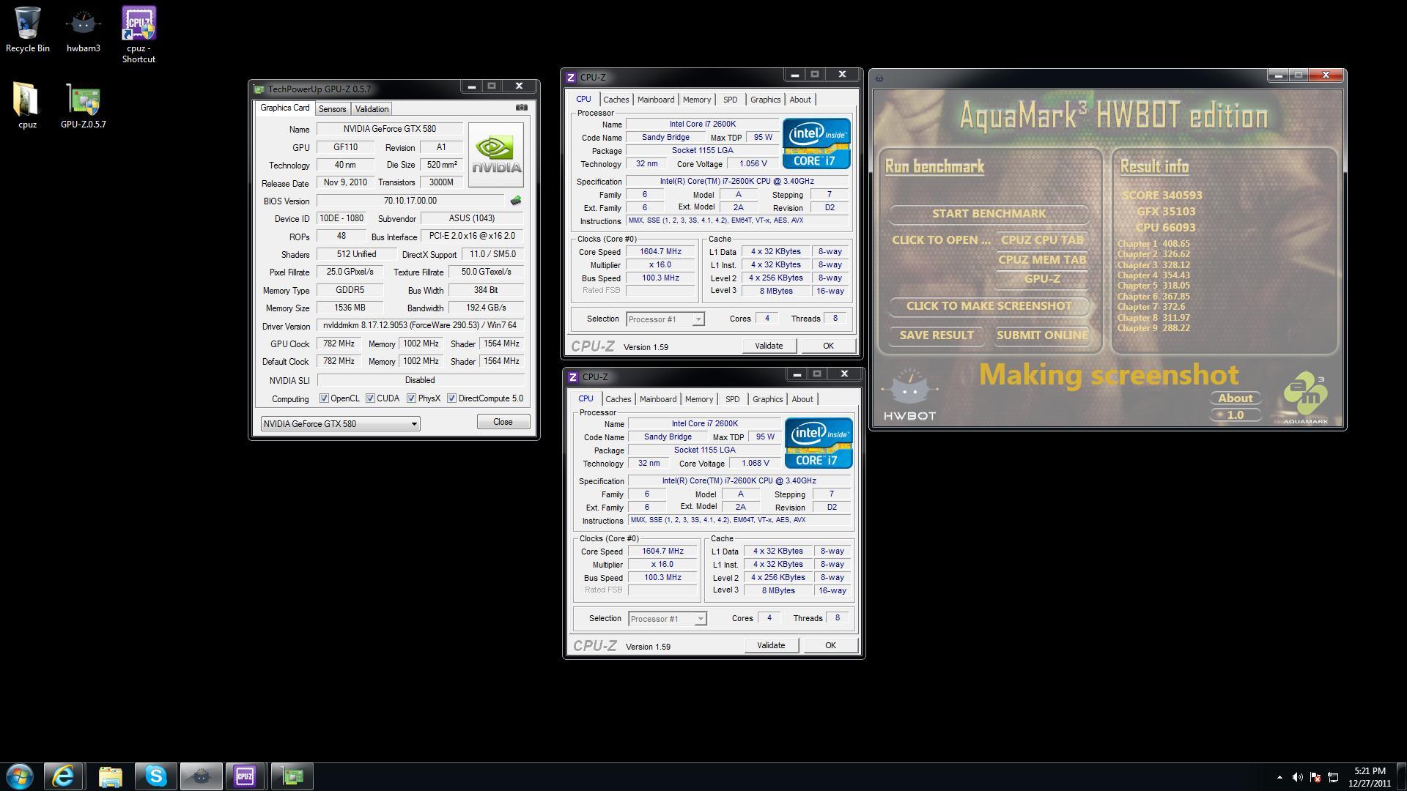Toggle the OpenCL checkbox in GPU-Z
Viewport: 1407px width, 791px height.
(324, 398)
